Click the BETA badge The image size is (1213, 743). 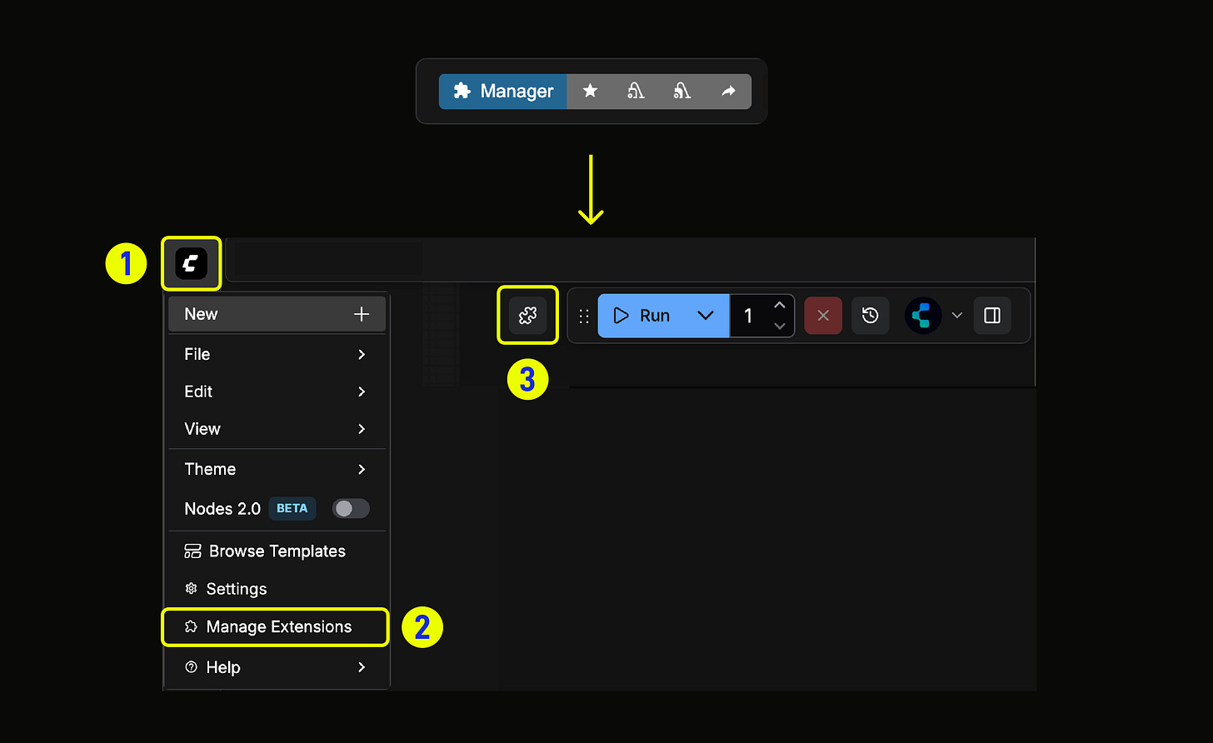[292, 508]
